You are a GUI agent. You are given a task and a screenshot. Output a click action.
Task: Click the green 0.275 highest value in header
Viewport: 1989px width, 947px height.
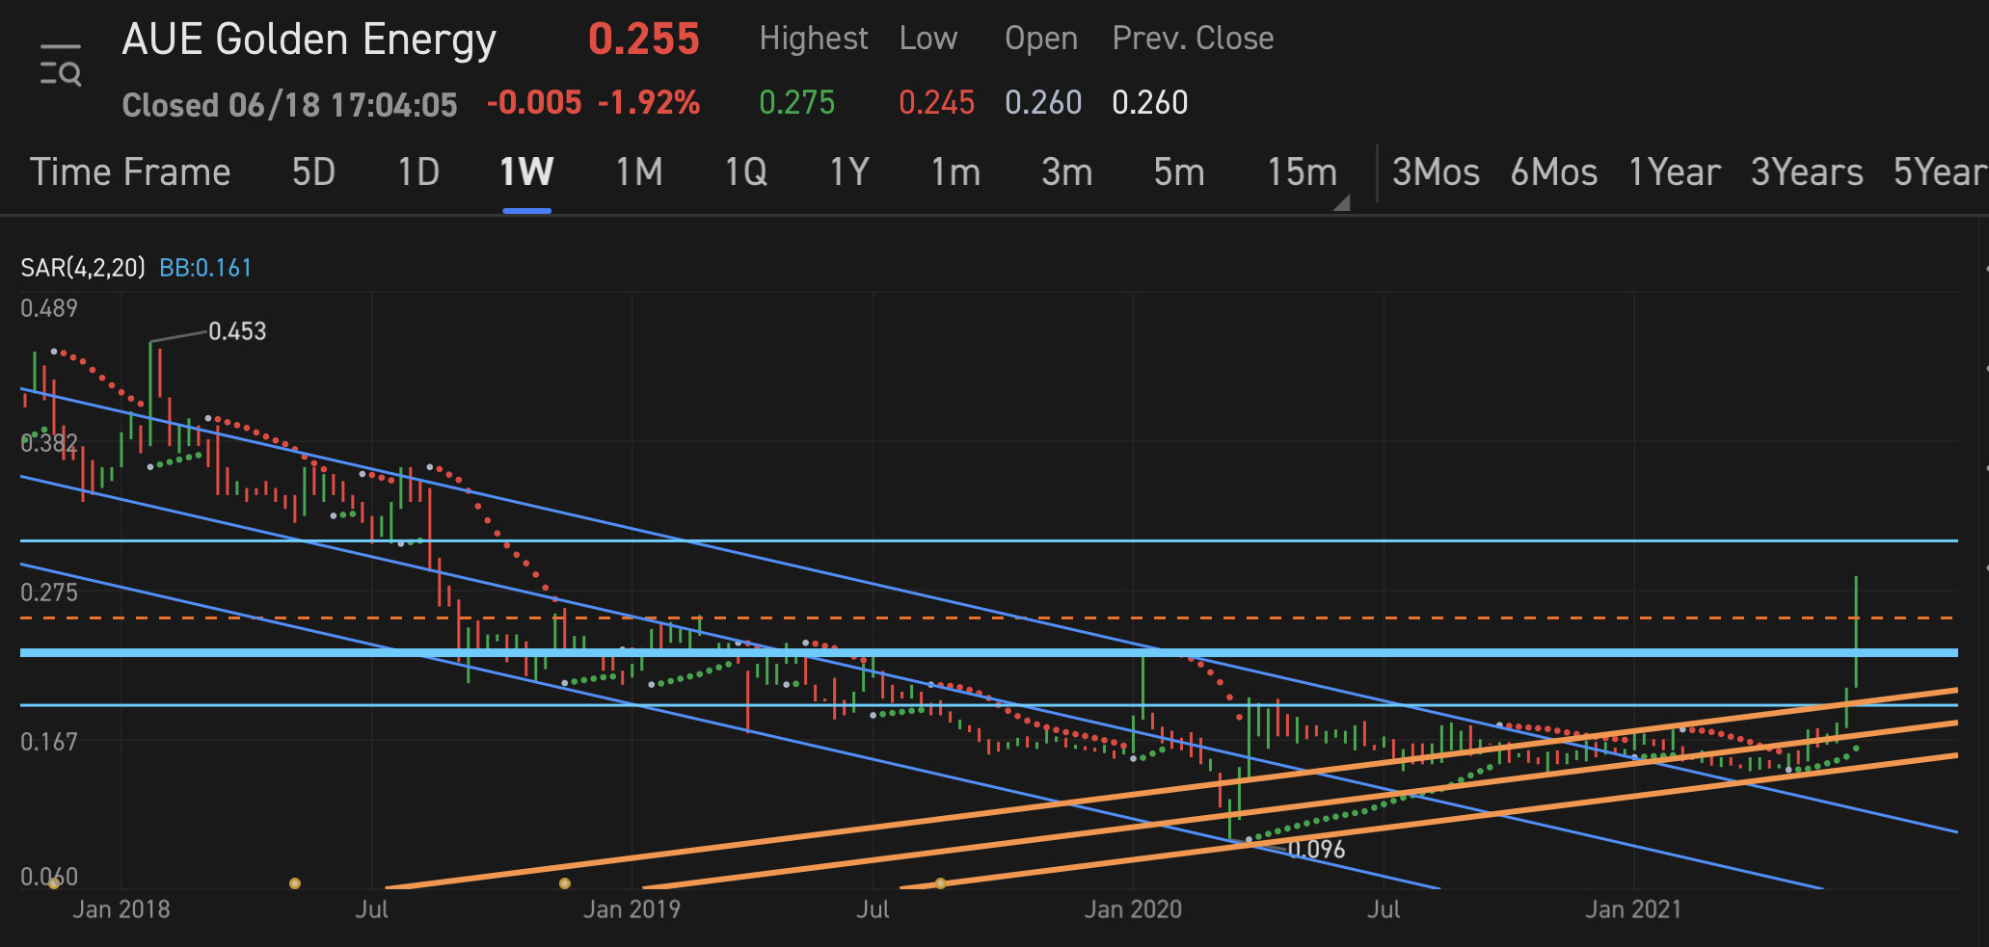pos(797,103)
